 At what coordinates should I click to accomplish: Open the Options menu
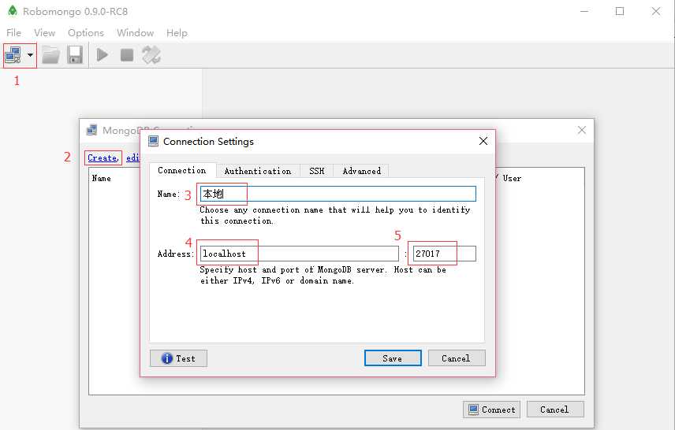click(x=86, y=32)
